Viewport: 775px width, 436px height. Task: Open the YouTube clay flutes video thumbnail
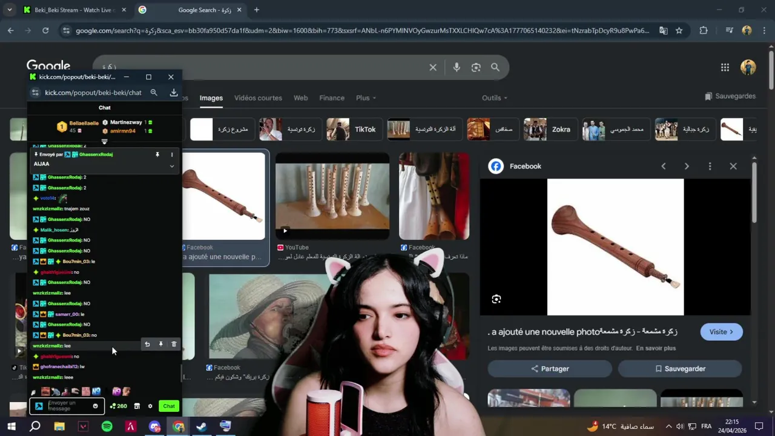(x=332, y=196)
